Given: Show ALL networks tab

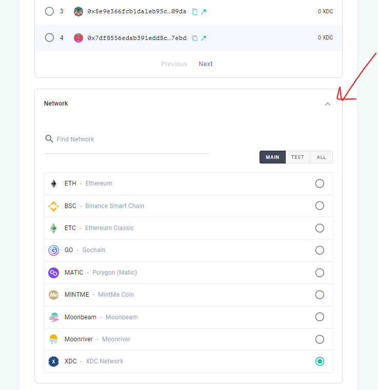Looking at the screenshot, I should click(x=322, y=157).
